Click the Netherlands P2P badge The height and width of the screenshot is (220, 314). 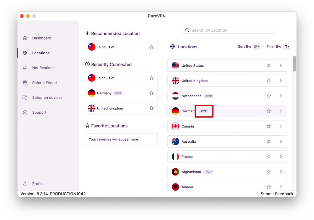point(209,96)
